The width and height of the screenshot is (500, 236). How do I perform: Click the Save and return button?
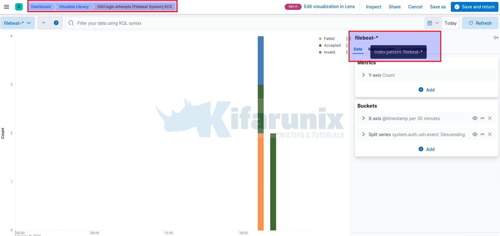tap(474, 7)
